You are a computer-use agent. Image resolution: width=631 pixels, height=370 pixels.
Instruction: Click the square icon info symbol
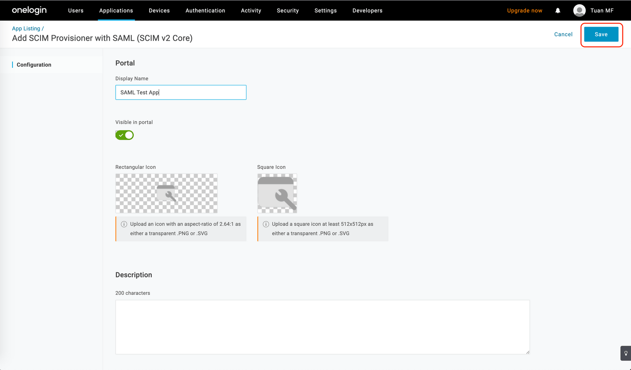(266, 224)
